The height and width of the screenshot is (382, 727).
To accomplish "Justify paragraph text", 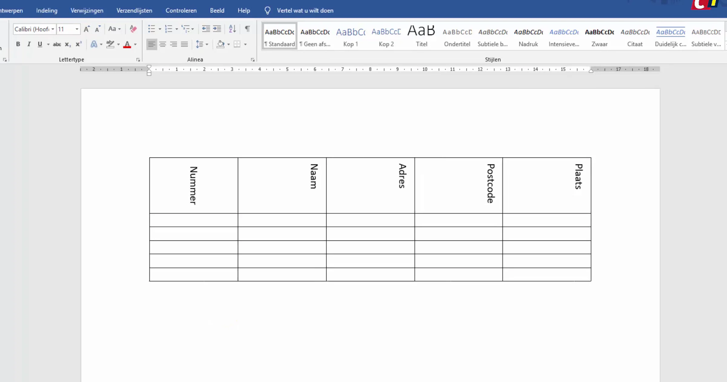I will [184, 44].
